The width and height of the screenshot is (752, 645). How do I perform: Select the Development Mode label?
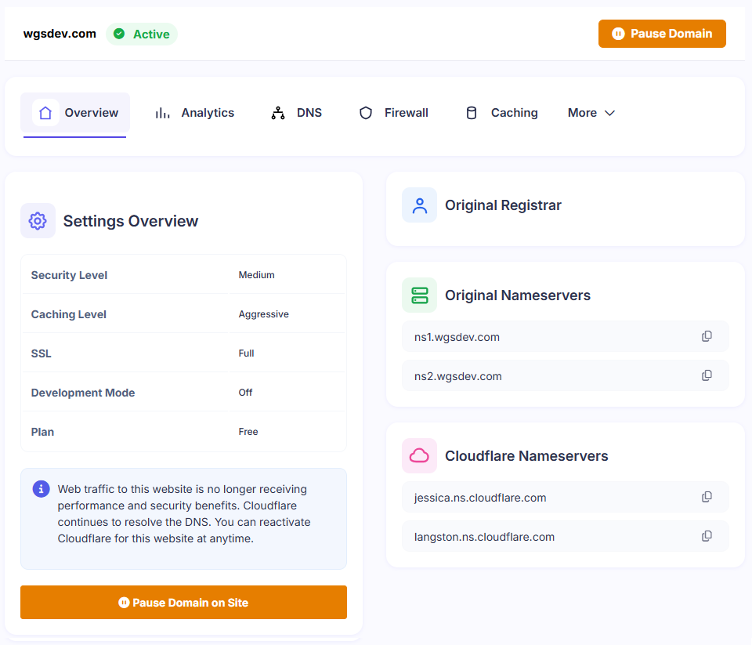coord(83,393)
